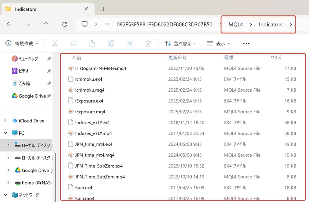Click the Paste clipboard icon
The height and width of the screenshot is (202, 309).
pos(92,43)
